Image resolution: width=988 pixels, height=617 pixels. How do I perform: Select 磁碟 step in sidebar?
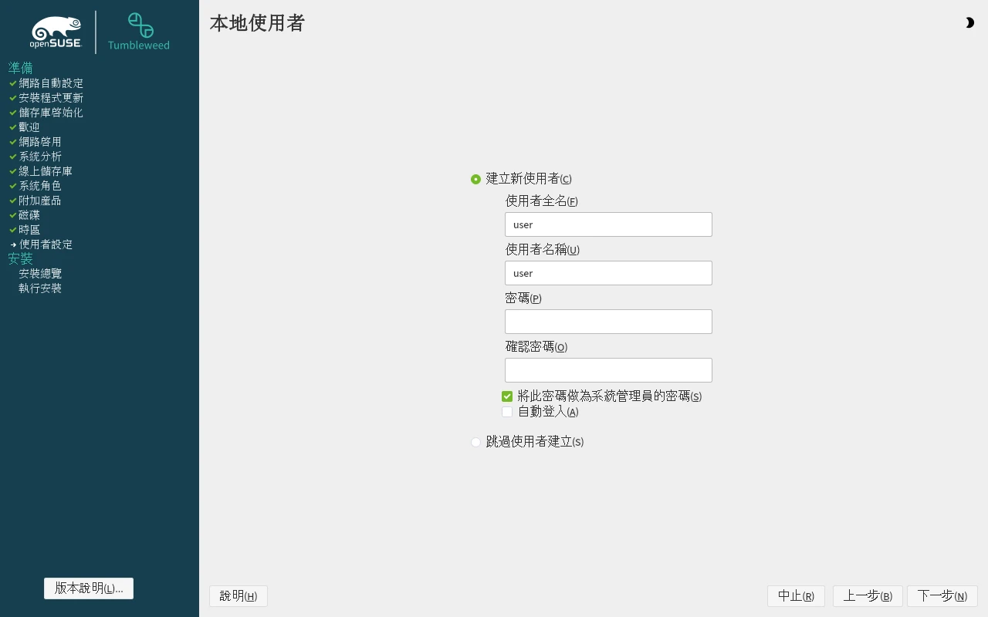point(29,215)
